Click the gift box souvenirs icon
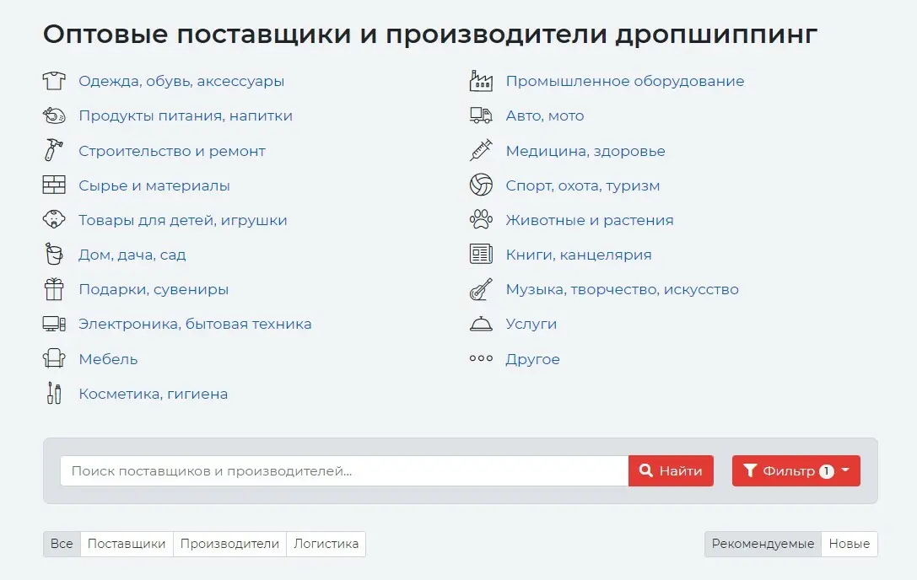The height and width of the screenshot is (580, 917). click(54, 289)
